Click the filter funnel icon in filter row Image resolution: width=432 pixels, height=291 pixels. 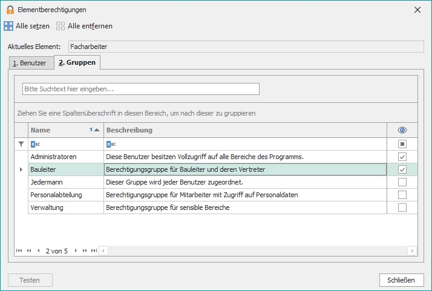pyautogui.click(x=22, y=144)
